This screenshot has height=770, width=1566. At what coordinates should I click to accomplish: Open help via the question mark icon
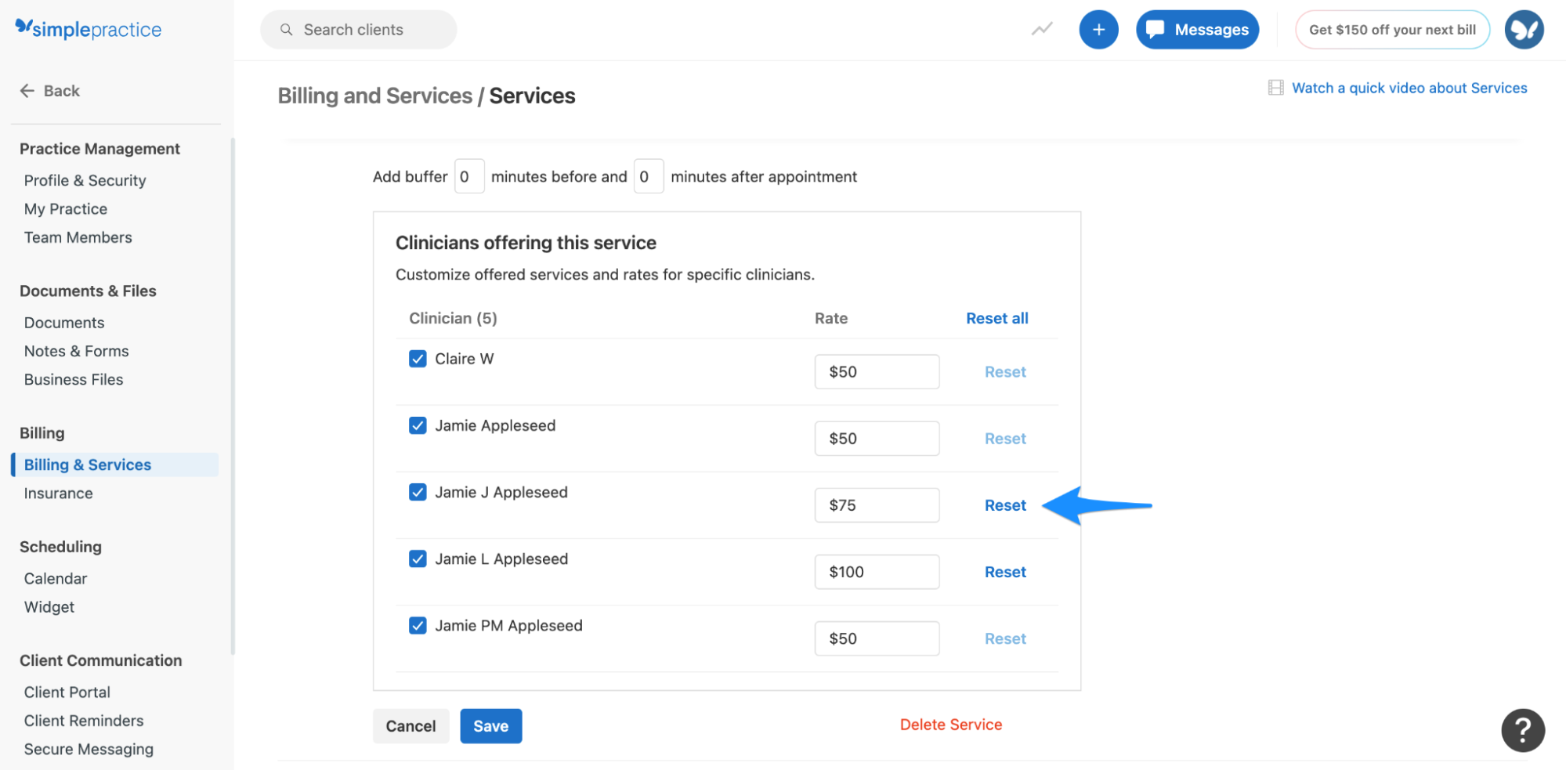pyautogui.click(x=1522, y=729)
